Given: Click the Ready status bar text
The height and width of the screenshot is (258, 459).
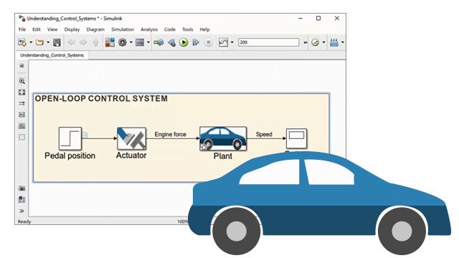Looking at the screenshot, I should (24, 221).
